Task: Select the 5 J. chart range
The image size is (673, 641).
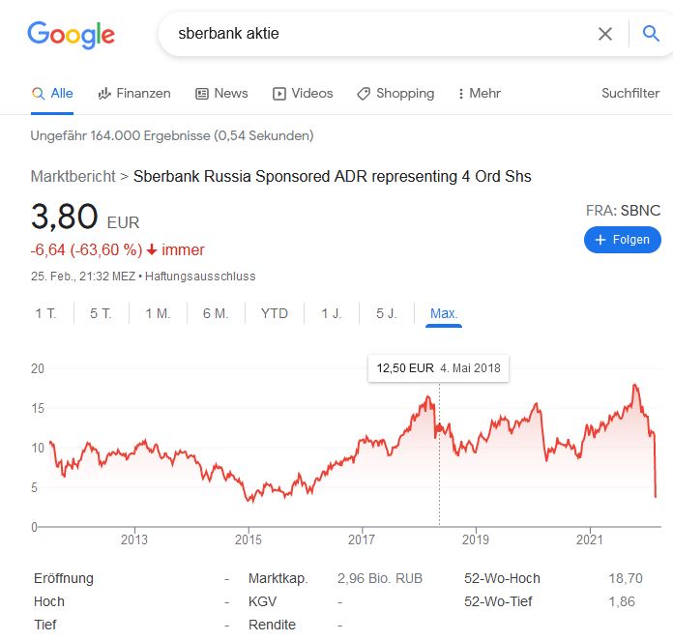Action: click(x=386, y=313)
